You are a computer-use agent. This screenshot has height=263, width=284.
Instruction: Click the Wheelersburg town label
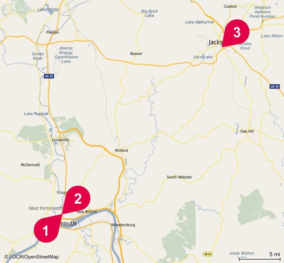click(x=123, y=225)
